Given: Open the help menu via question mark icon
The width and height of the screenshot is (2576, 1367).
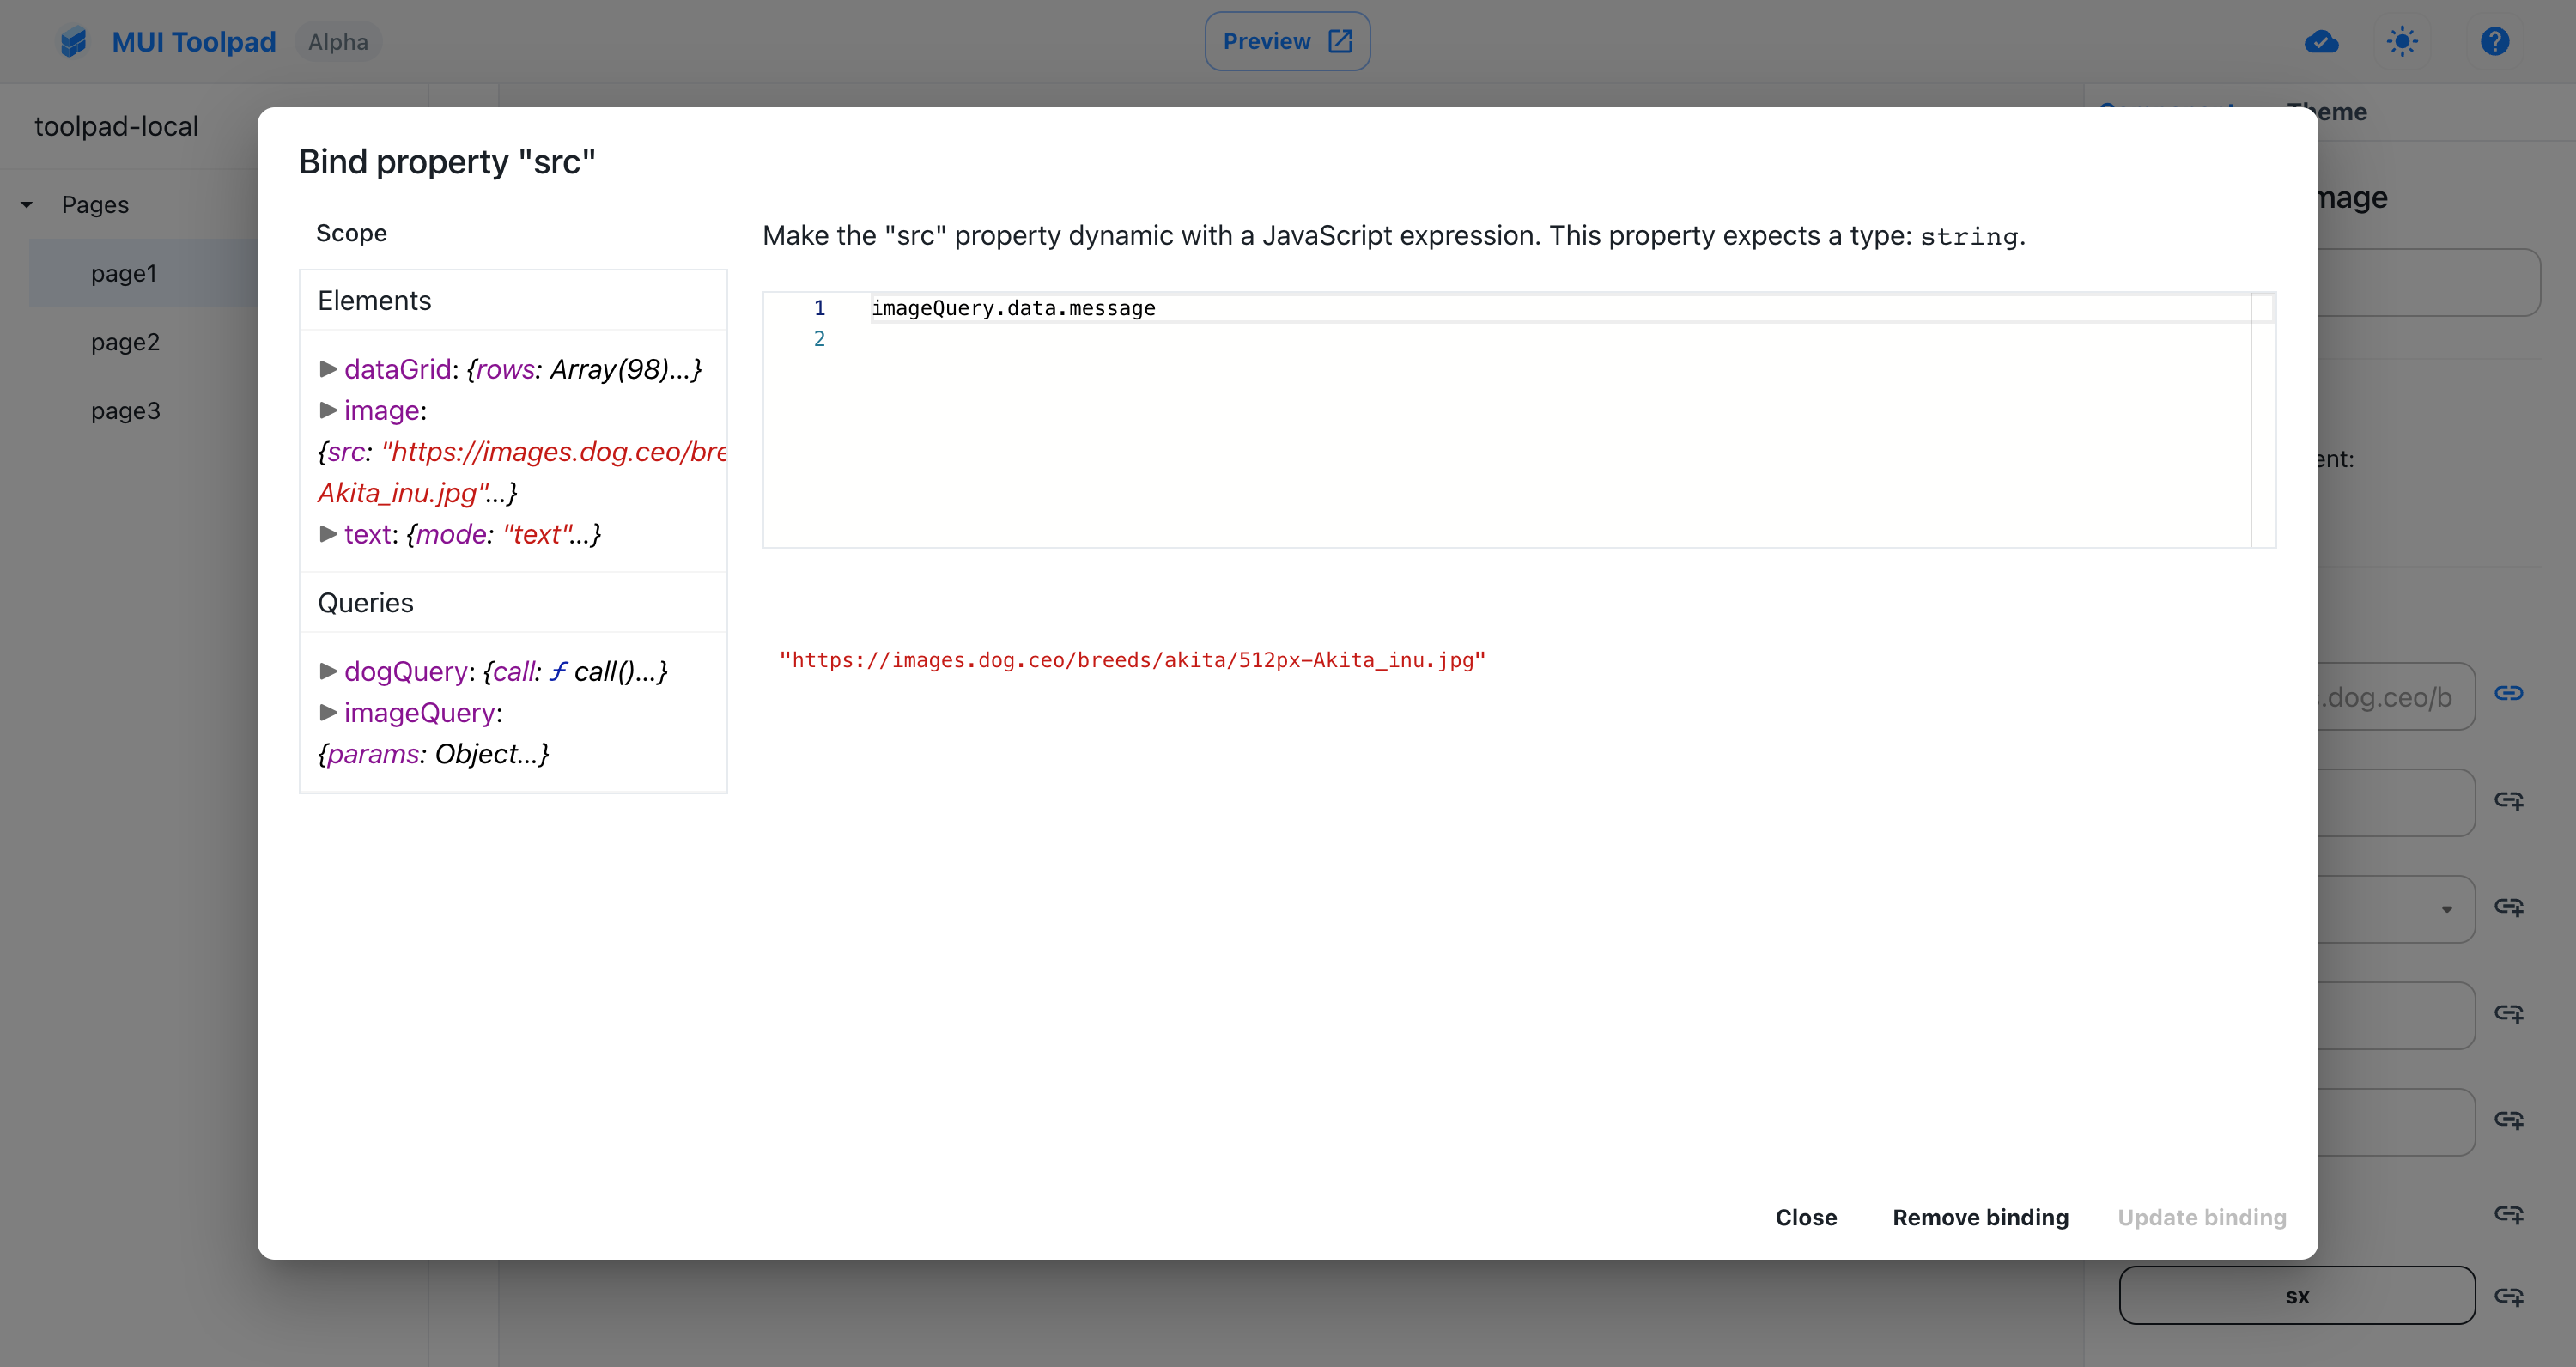Looking at the screenshot, I should [x=2495, y=41].
